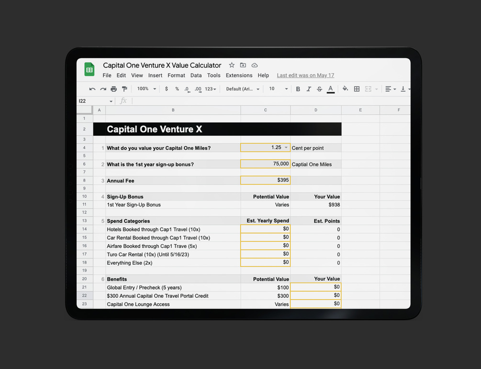
Task: Decrease decimal places
Action: tap(187, 89)
